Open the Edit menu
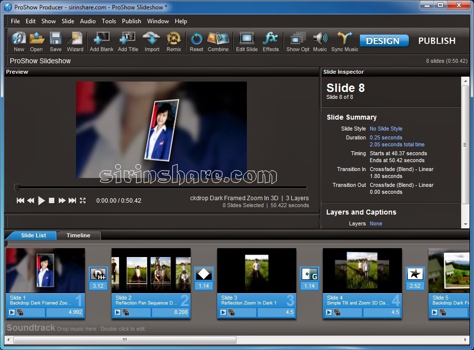 click(x=31, y=21)
